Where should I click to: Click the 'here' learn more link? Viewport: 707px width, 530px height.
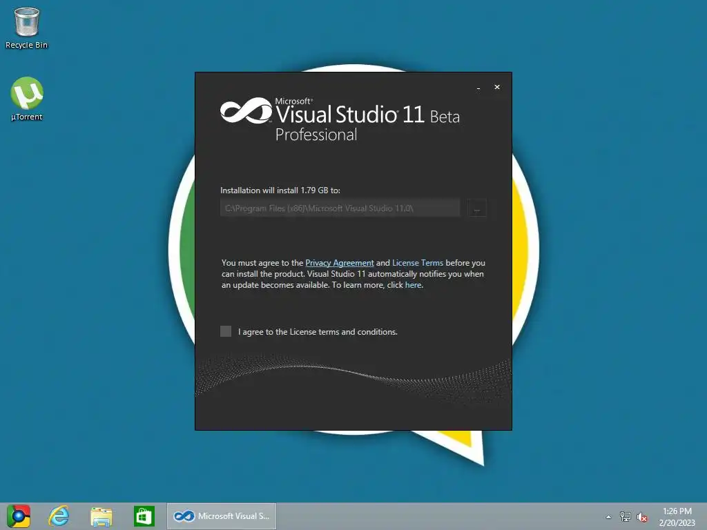click(413, 285)
